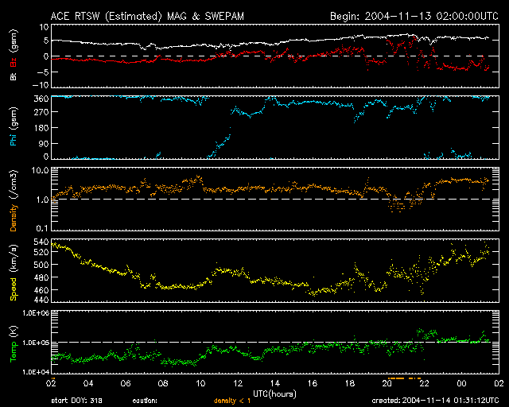Select the "0.1" density axis tick
Screen dimensions: 509x407
(x=42, y=228)
